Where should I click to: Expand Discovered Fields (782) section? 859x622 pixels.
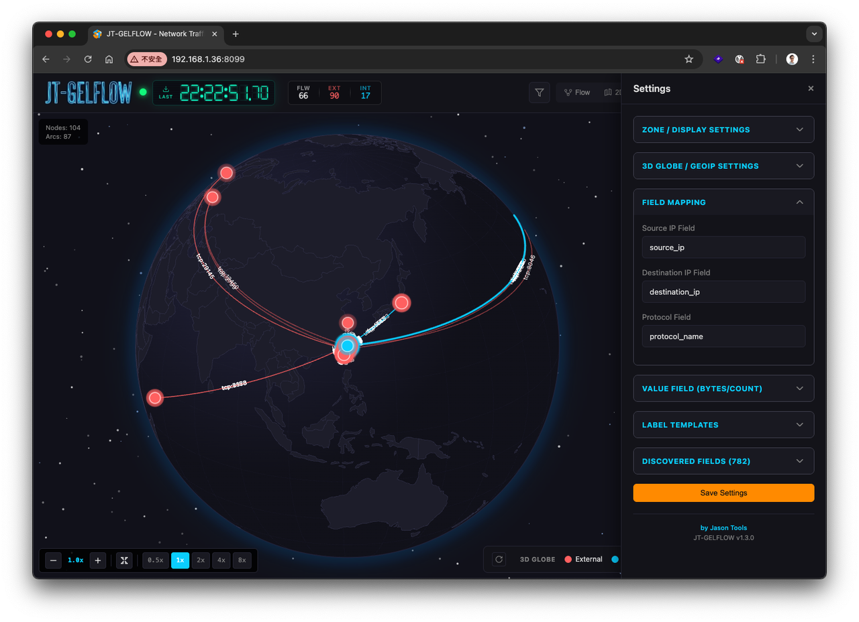[x=723, y=460]
